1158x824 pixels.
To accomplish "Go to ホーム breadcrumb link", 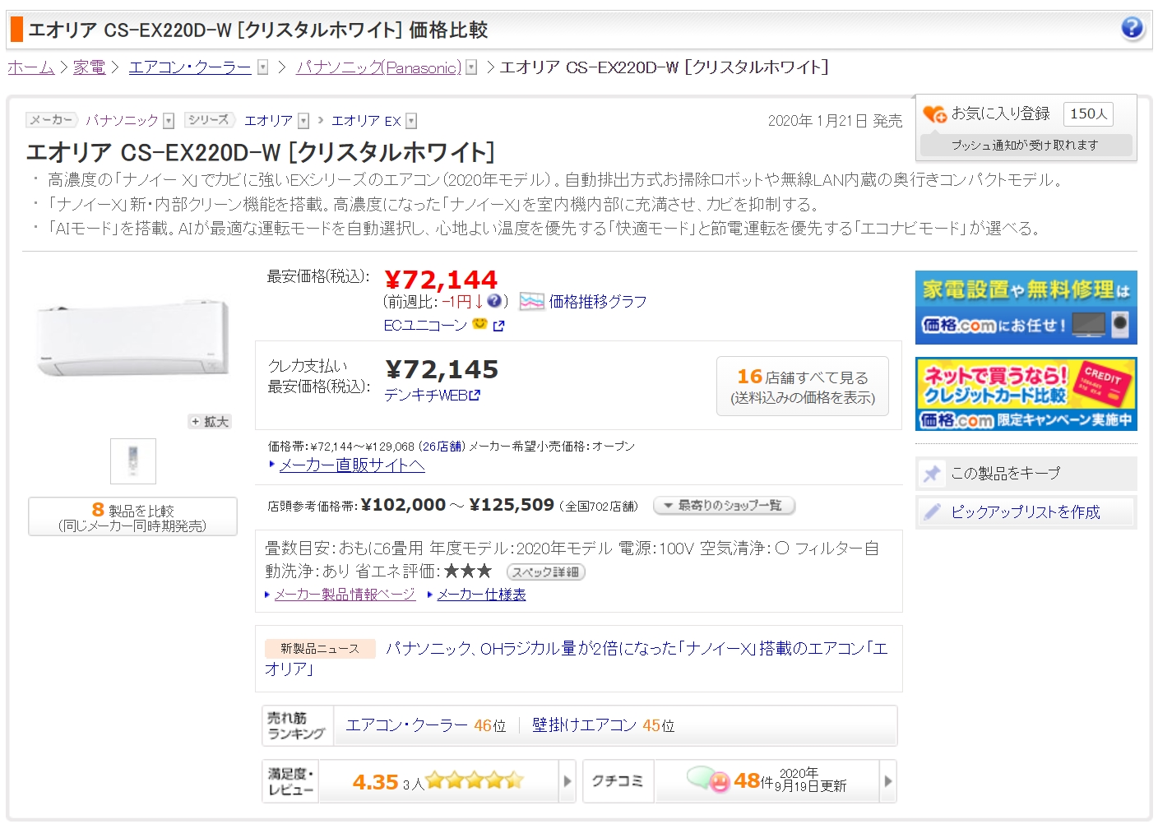I will click(x=31, y=67).
